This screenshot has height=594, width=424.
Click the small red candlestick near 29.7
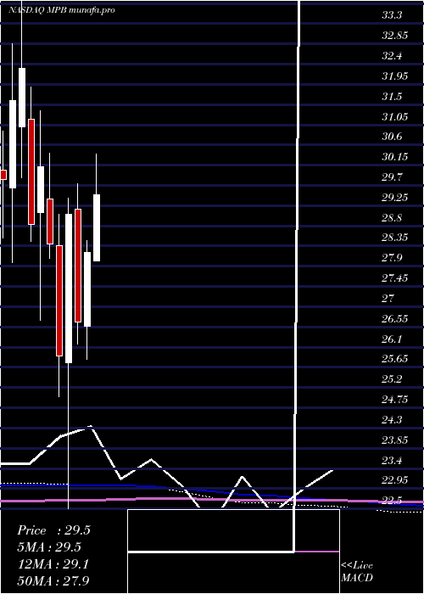pos(3,175)
